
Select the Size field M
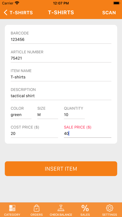click(48, 115)
